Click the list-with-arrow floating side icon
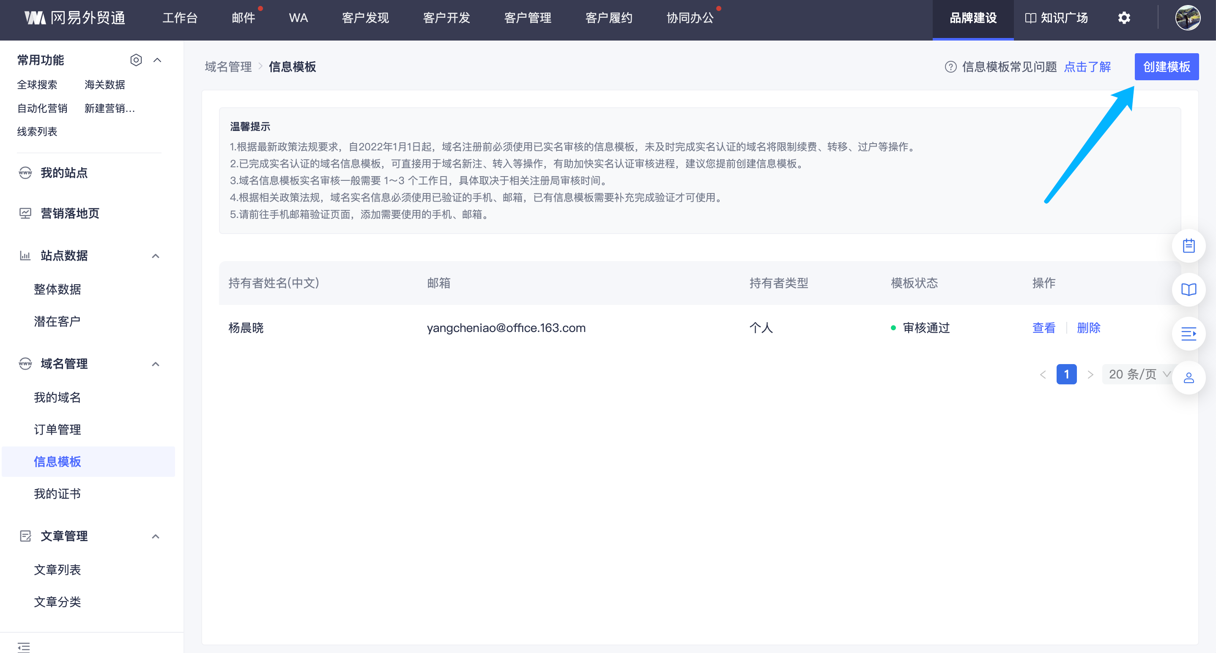The image size is (1216, 653). [1188, 334]
